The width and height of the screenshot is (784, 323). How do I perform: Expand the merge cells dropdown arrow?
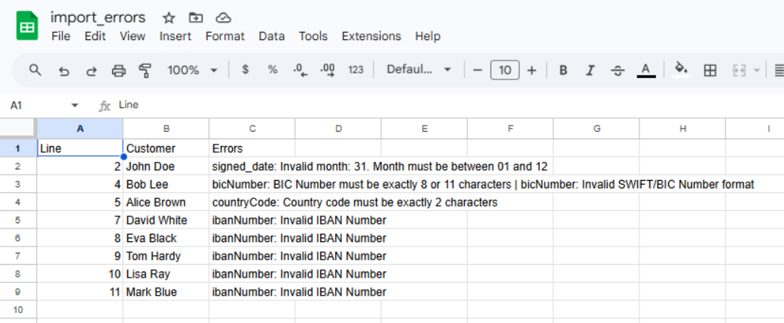pyautogui.click(x=756, y=70)
